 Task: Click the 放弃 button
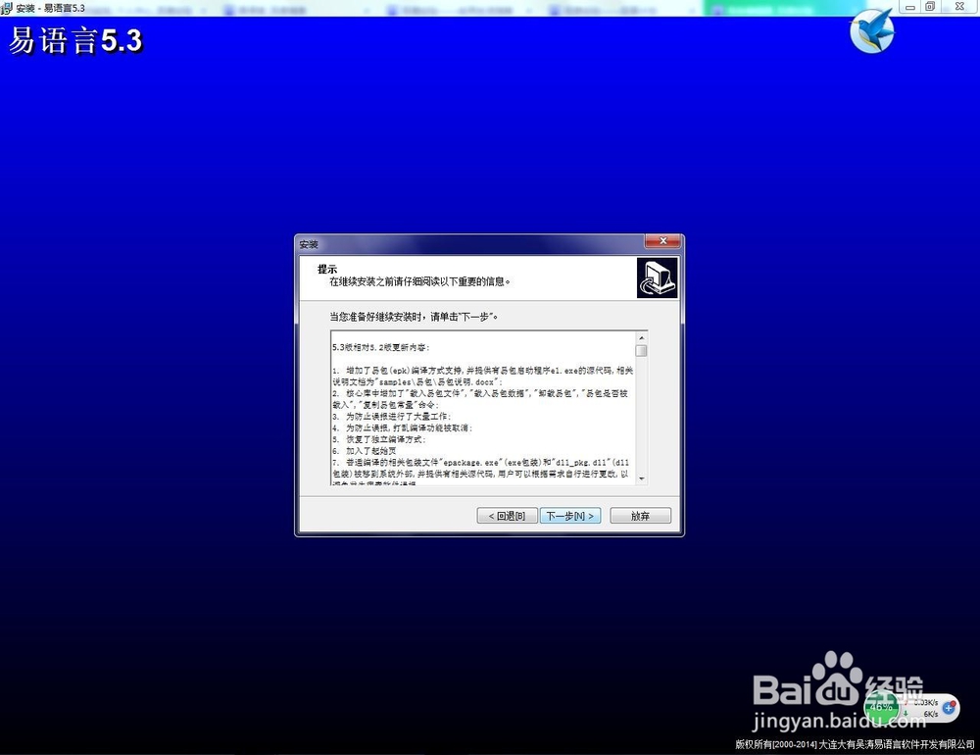pyautogui.click(x=640, y=516)
